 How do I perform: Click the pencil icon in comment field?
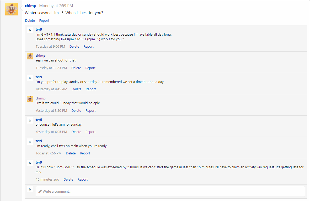(x=40, y=191)
